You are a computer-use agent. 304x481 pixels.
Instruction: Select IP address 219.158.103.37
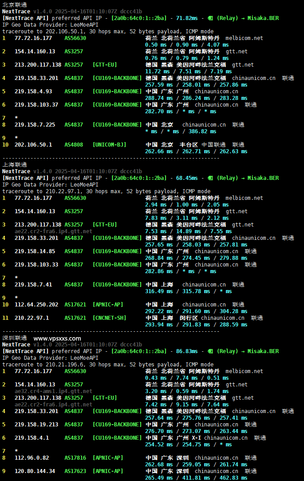click(36, 105)
